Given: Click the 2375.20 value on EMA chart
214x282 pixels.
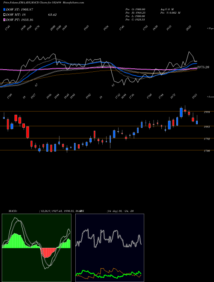Looking at the screenshot, I should pyautogui.click(x=203, y=67).
